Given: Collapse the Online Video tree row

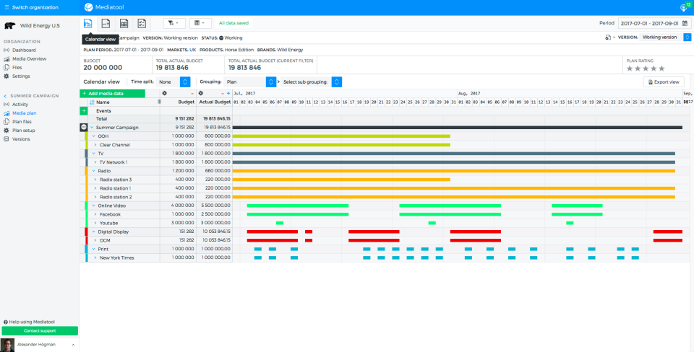Looking at the screenshot, I should point(94,206).
